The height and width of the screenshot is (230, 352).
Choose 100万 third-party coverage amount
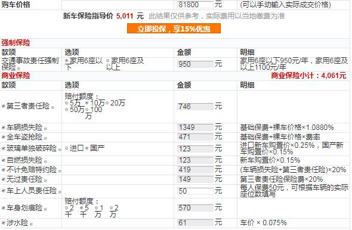pyautogui.click(x=87, y=110)
